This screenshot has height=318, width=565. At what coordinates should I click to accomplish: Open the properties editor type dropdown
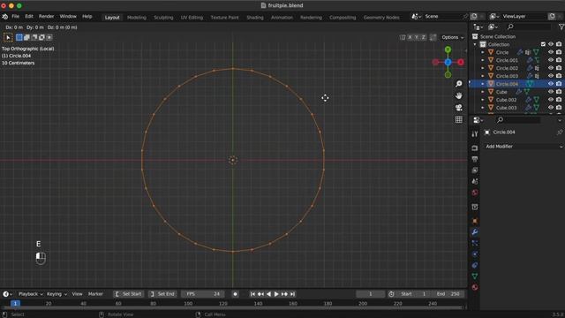[x=478, y=120]
